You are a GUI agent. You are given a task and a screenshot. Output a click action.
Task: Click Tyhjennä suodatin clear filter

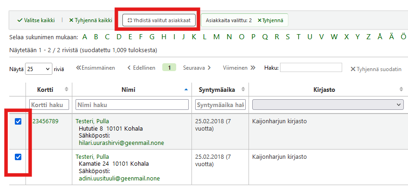(376, 69)
